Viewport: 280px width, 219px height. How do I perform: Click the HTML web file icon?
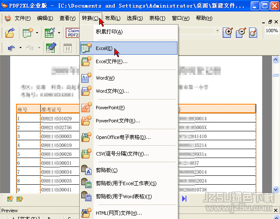coord(86,213)
